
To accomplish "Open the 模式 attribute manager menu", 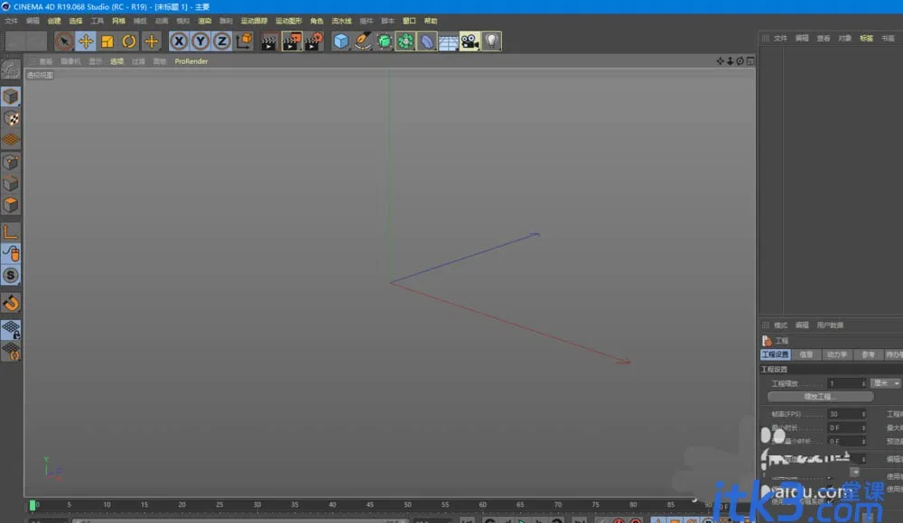I will pyautogui.click(x=780, y=326).
